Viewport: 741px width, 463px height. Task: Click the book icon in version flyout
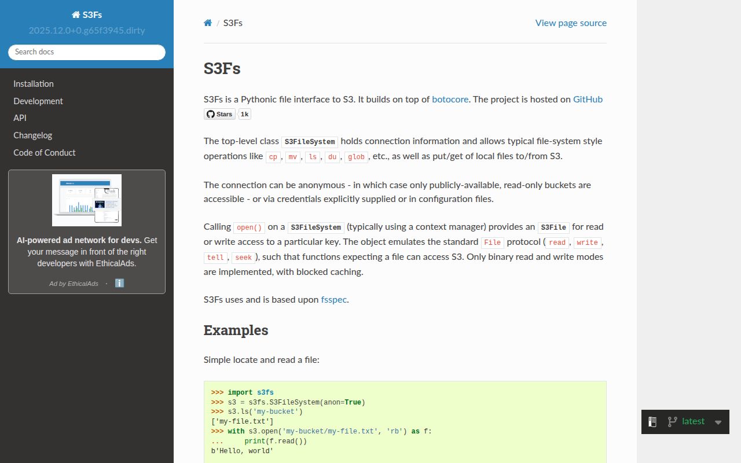click(x=652, y=422)
